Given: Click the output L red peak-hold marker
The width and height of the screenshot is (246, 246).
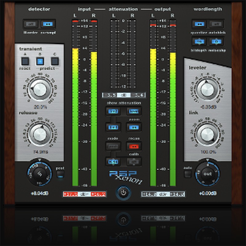Looking at the screenshot, I should pyautogui.click(x=153, y=25).
